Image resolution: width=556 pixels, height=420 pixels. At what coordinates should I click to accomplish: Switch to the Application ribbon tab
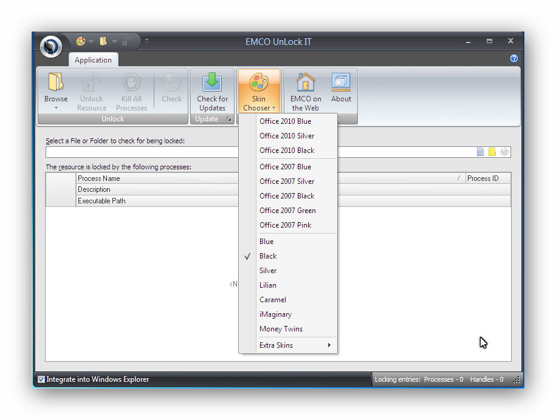93,60
